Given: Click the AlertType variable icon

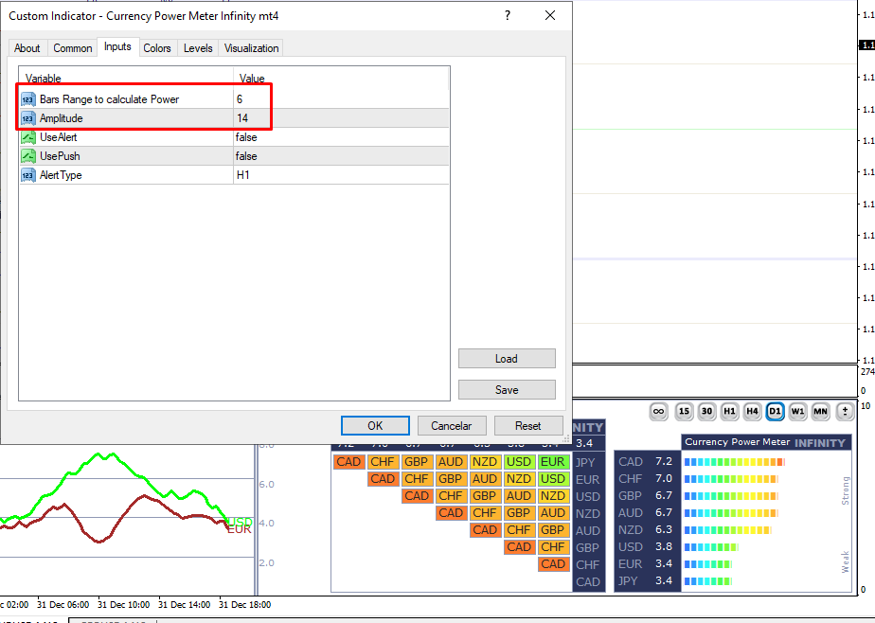Looking at the screenshot, I should [27, 176].
